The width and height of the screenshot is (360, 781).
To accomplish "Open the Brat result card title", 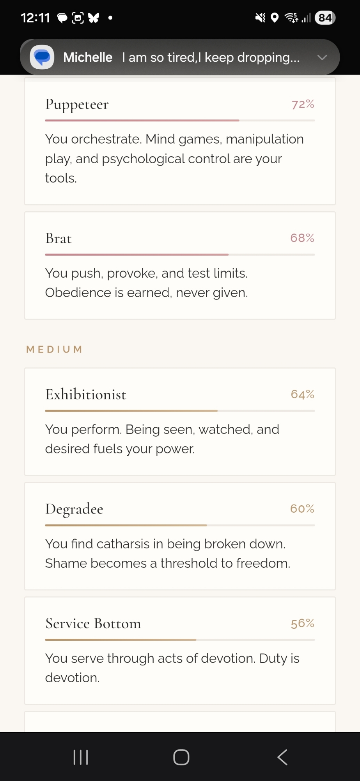I will pos(59,238).
